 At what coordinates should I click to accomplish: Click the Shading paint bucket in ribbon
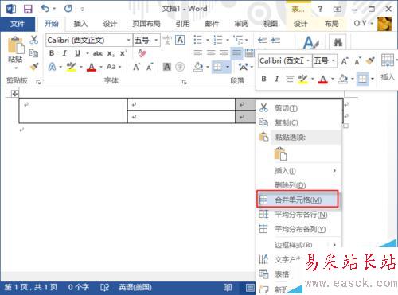pos(198,67)
